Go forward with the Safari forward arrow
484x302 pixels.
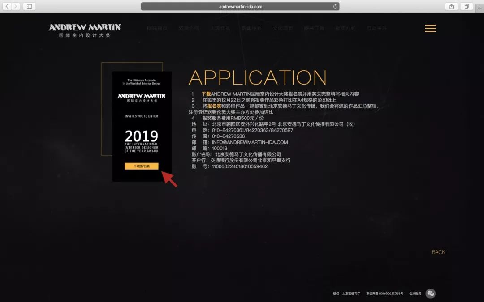tap(15, 6)
